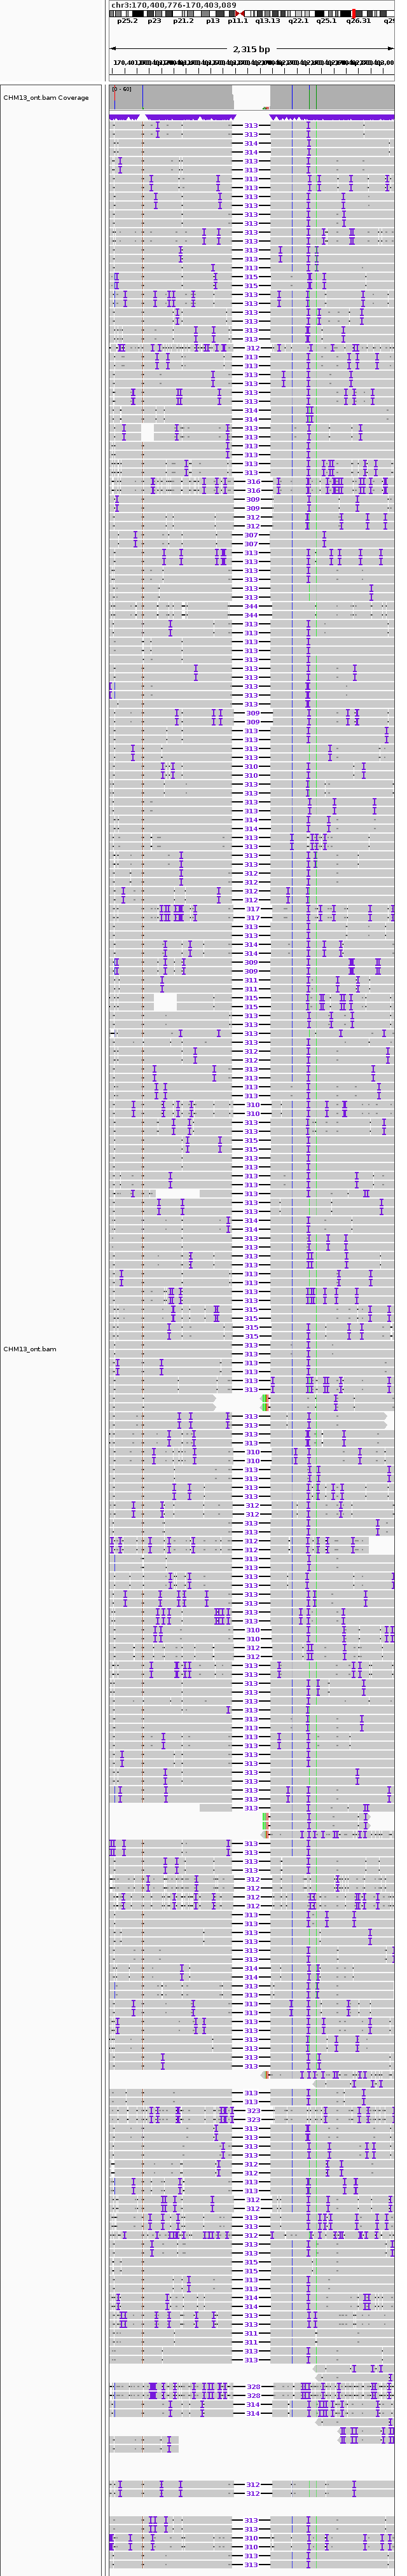Click the p25.2 band label on the ideogram
This screenshot has height=2576, width=407.
pyautogui.click(x=127, y=21)
